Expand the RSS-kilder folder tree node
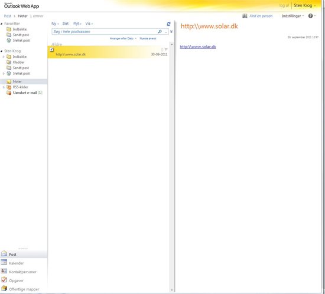Screen dimensions: 325x294 pyautogui.click(x=4, y=87)
